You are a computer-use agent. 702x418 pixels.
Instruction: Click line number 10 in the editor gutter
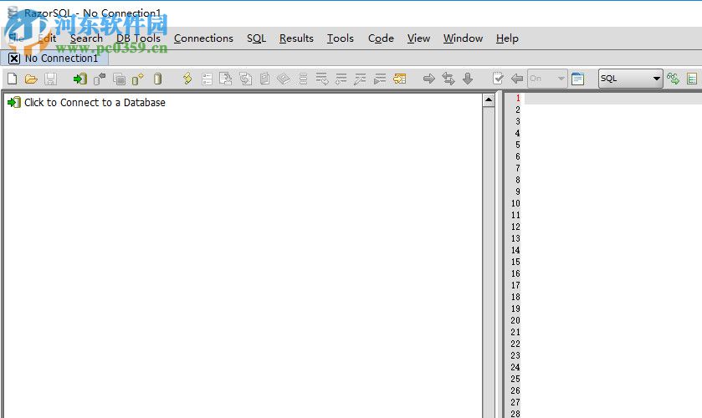click(515, 204)
